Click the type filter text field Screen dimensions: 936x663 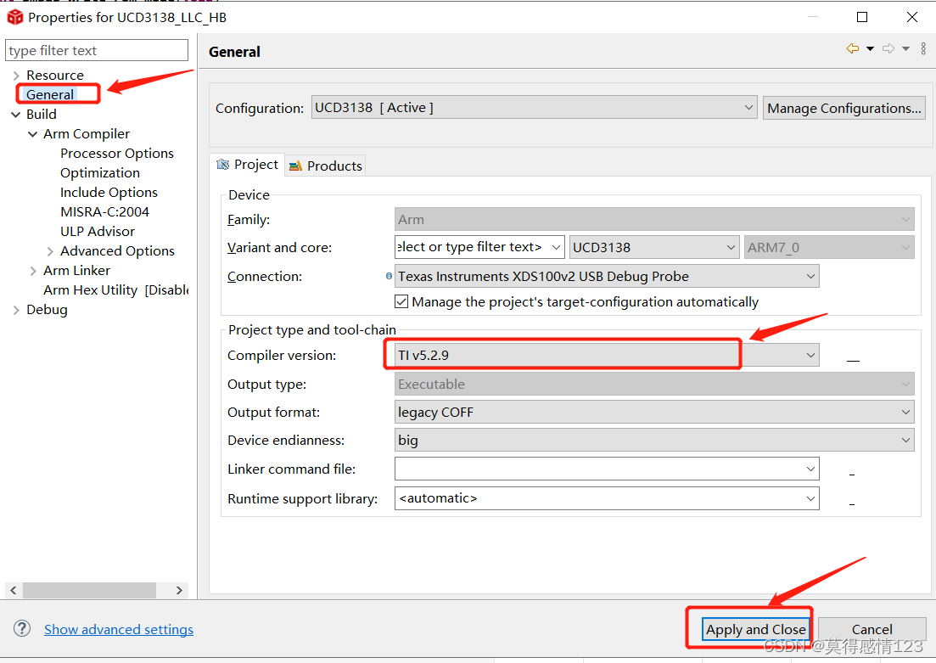click(97, 50)
